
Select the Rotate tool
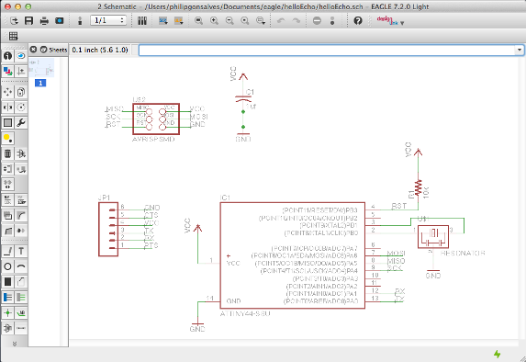[21, 107]
